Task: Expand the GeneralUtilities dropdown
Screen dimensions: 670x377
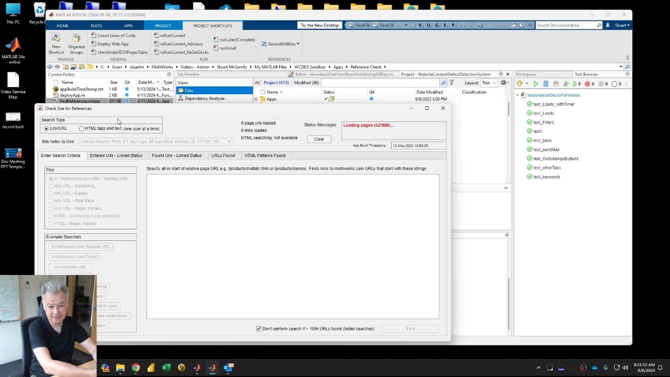Action: pyautogui.click(x=281, y=44)
